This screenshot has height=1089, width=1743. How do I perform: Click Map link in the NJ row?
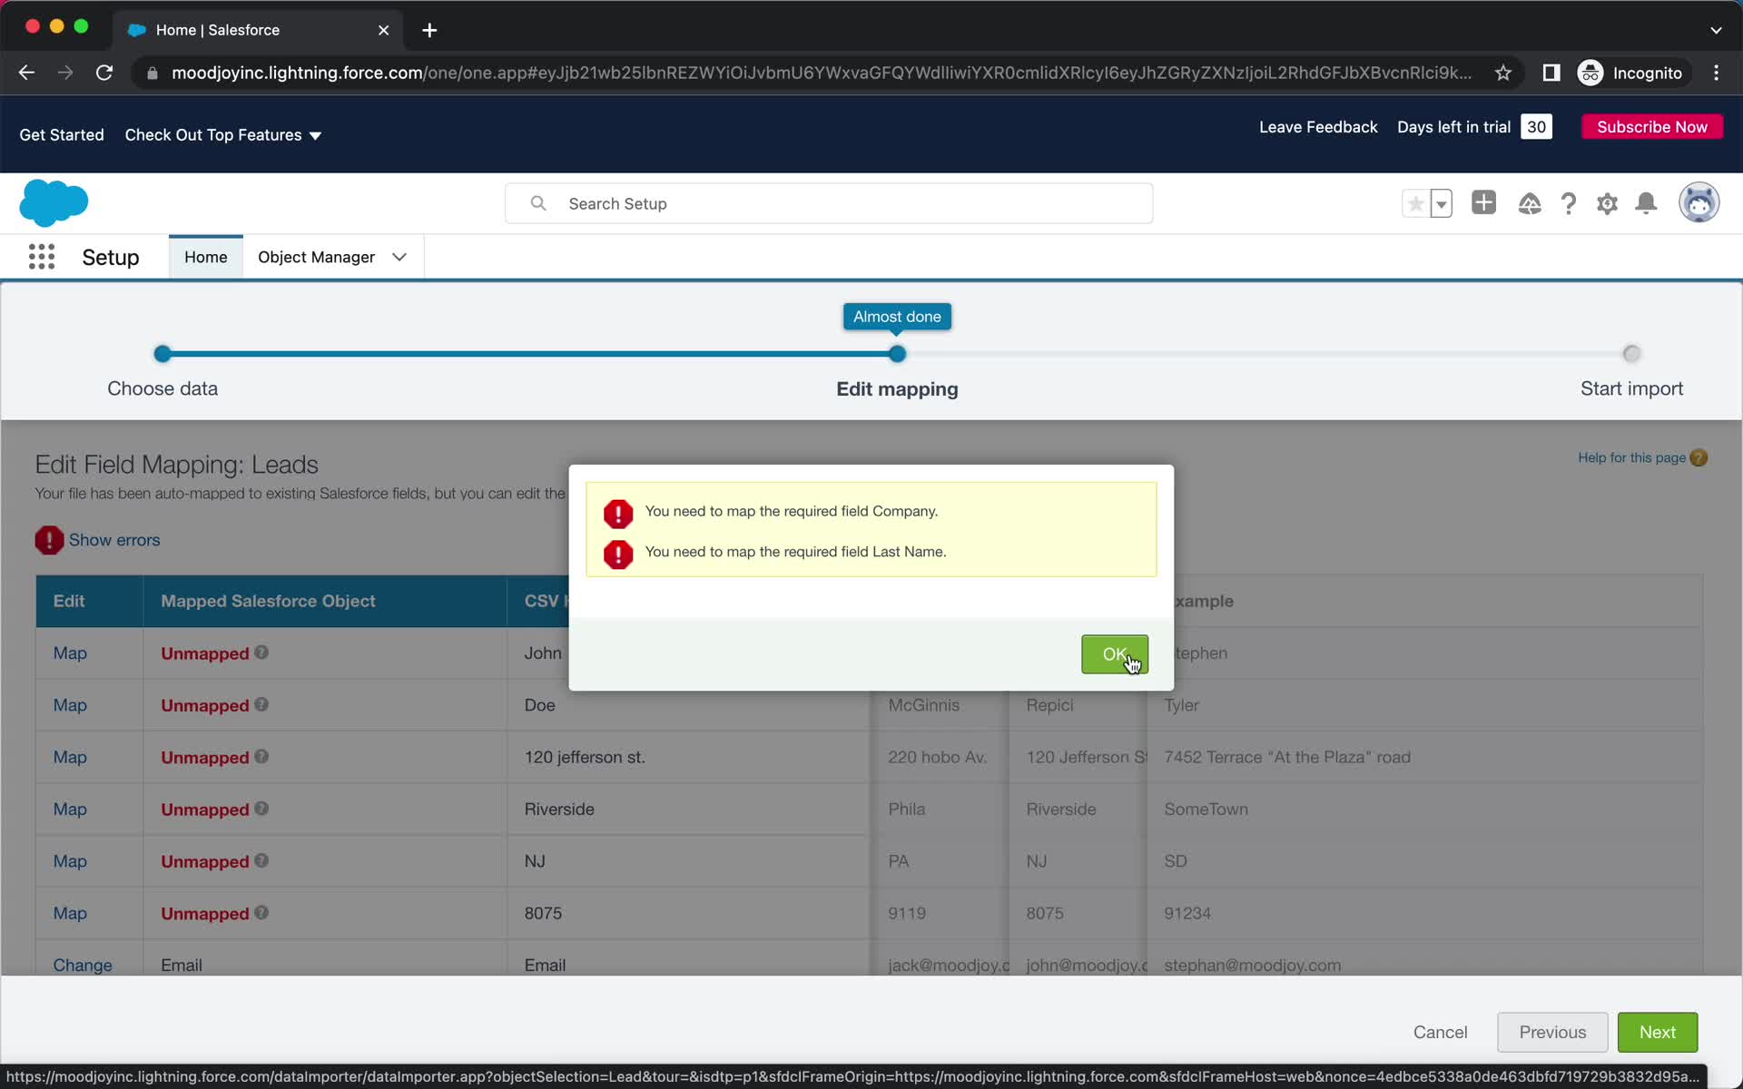(70, 861)
